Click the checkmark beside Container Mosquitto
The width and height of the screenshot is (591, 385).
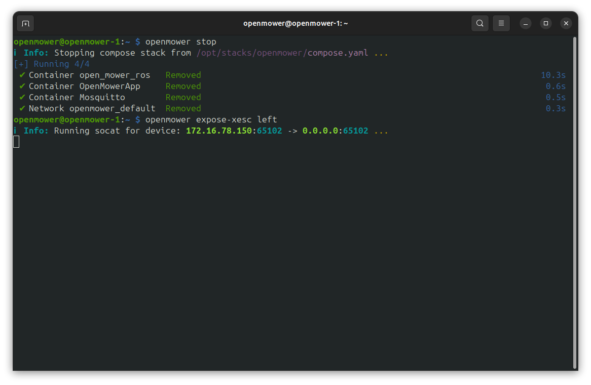pyautogui.click(x=22, y=97)
